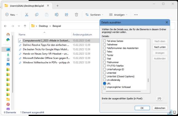Click Beispiel in breadcrumb path
Viewport: 178px width, 116px height.
(57, 26)
